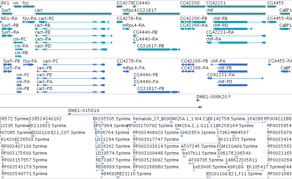Image resolution: width=292 pixels, height=179 pixels.
Task: Select the CG4278-PA protein label
Action: pyautogui.click(x=129, y=61)
